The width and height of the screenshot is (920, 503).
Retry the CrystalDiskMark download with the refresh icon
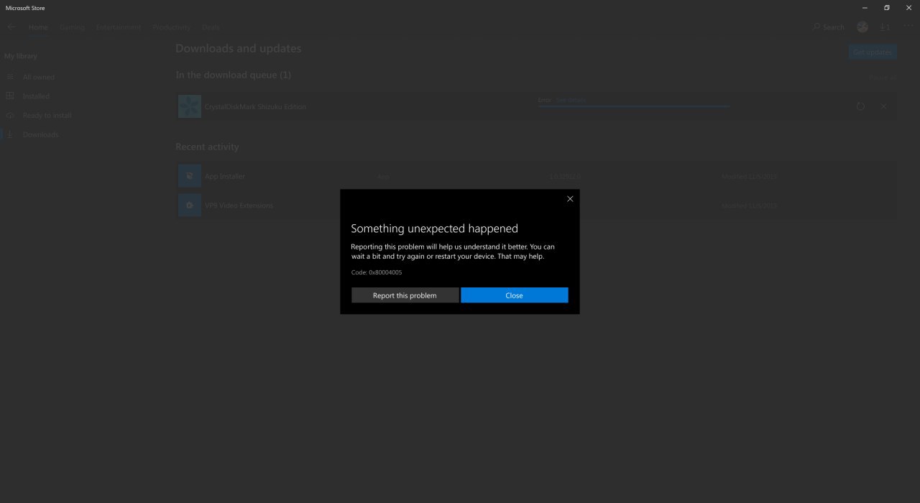(860, 106)
